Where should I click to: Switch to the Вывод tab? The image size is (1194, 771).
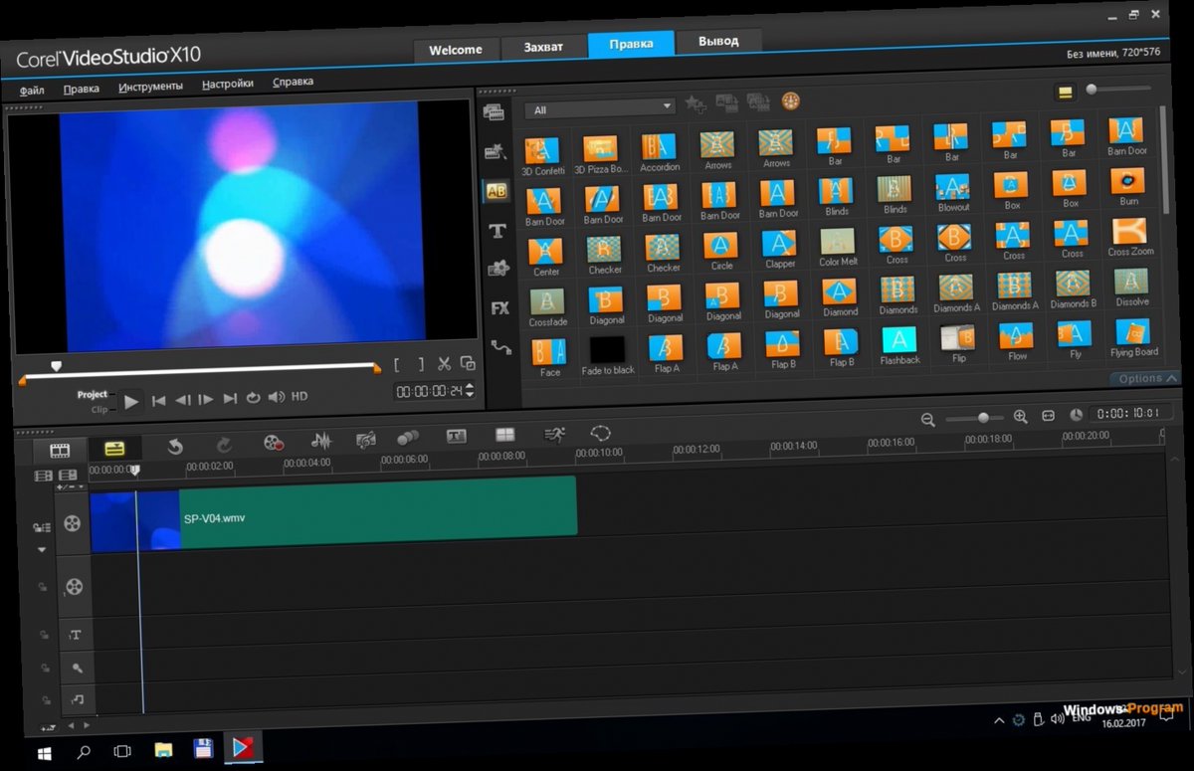tap(717, 42)
